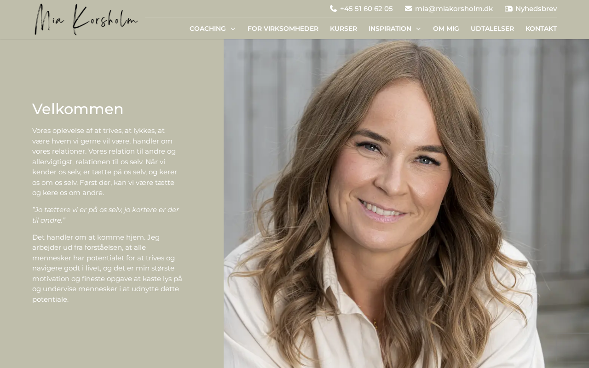589x368 pixels.
Task: Click the Nyhedsbrev newsletter icon
Action: coord(508,9)
